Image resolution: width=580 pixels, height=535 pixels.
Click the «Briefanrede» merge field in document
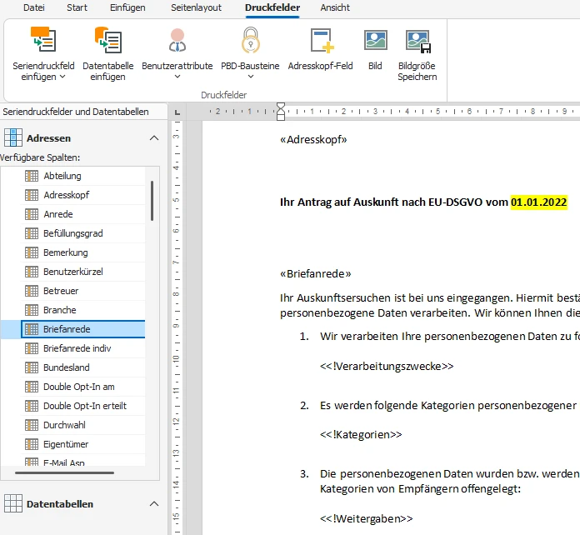point(316,274)
